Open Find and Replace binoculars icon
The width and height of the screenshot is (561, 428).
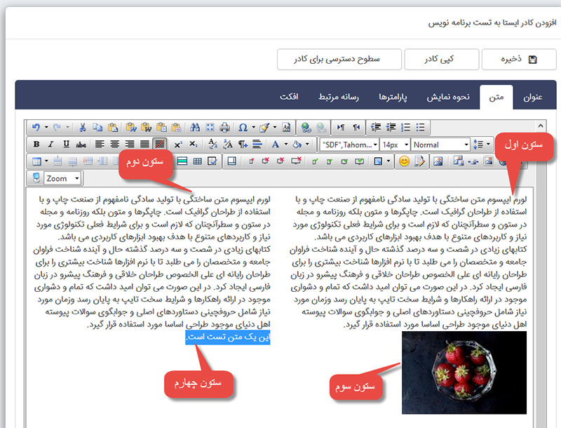click(194, 128)
